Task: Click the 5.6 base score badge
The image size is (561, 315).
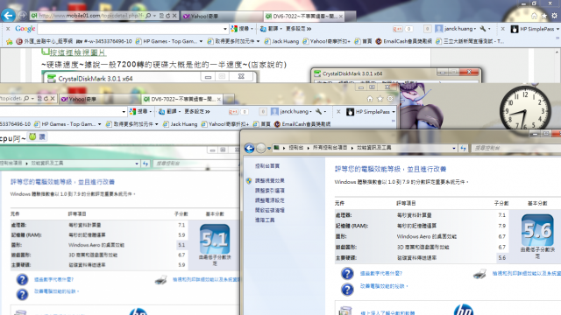Action: pos(537,230)
